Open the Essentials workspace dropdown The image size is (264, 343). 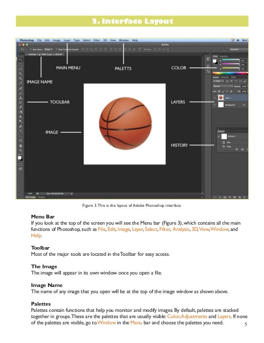pyautogui.click(x=238, y=49)
